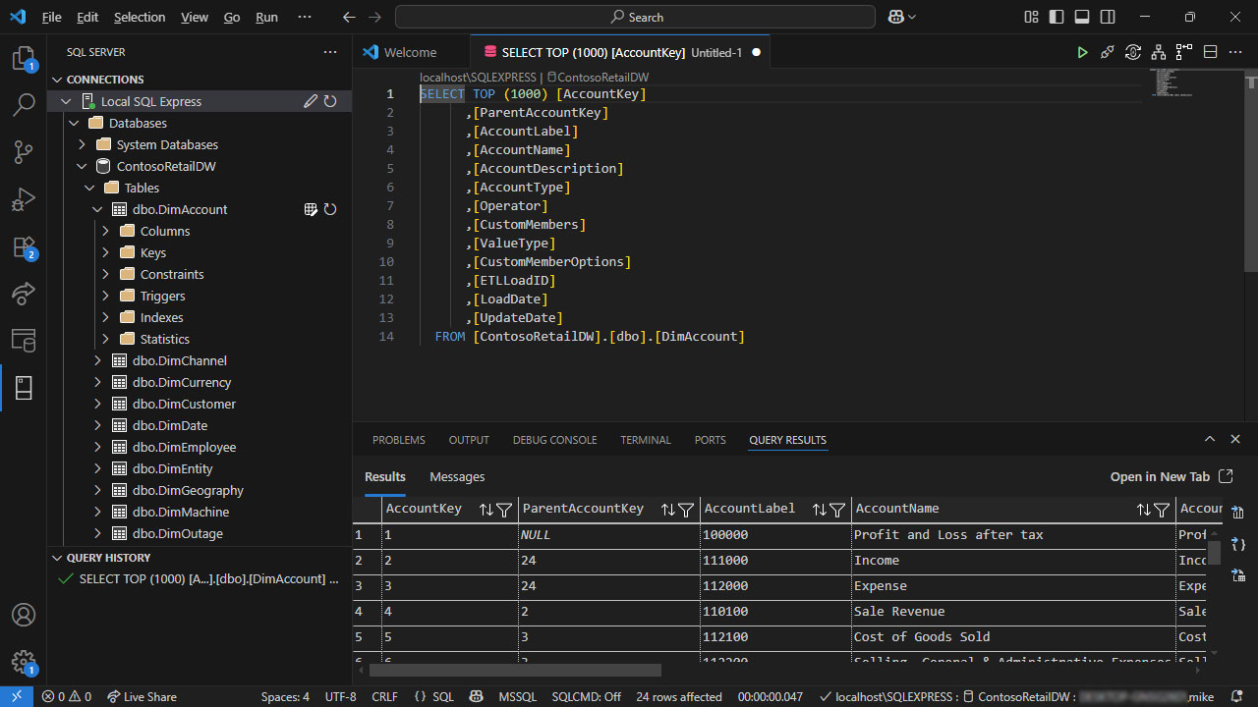
Task: Change the CRLF line ending setting
Action: [384, 696]
